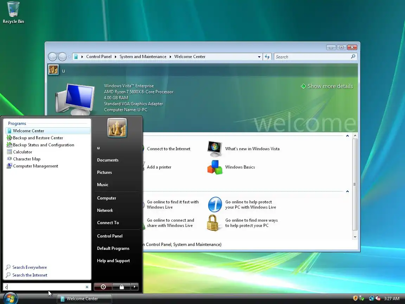The height and width of the screenshot is (304, 405).
Task: Click the Show more details link
Action: [327, 86]
